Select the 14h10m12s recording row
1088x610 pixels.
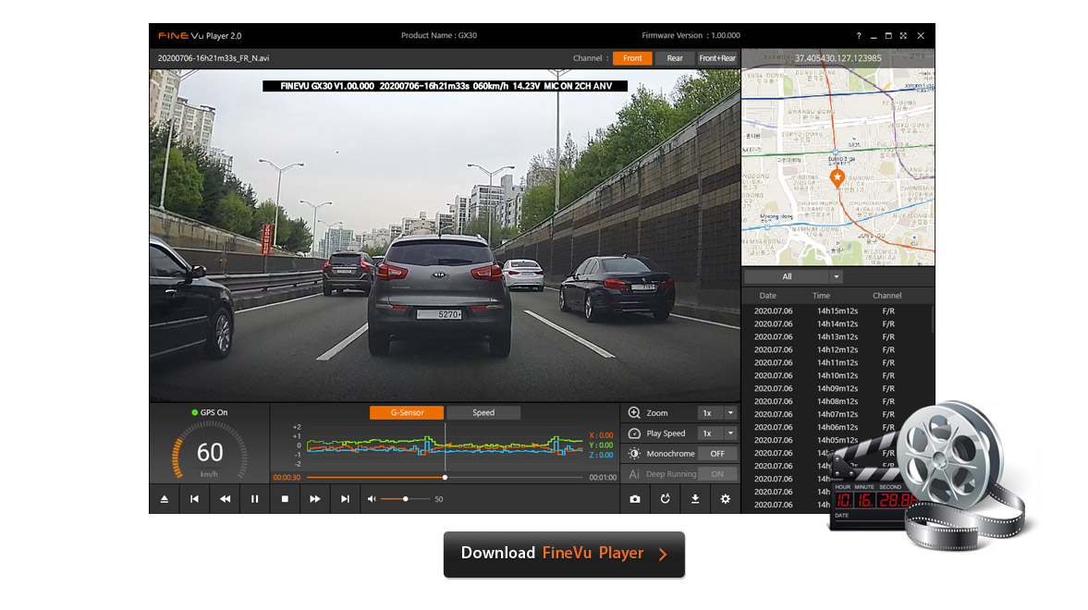coord(837,376)
